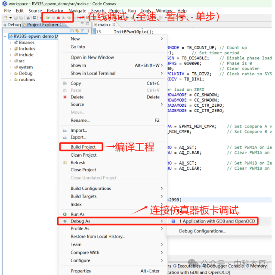The width and height of the screenshot is (275, 275).
Task: Expand the src folder node
Action: (10, 61)
